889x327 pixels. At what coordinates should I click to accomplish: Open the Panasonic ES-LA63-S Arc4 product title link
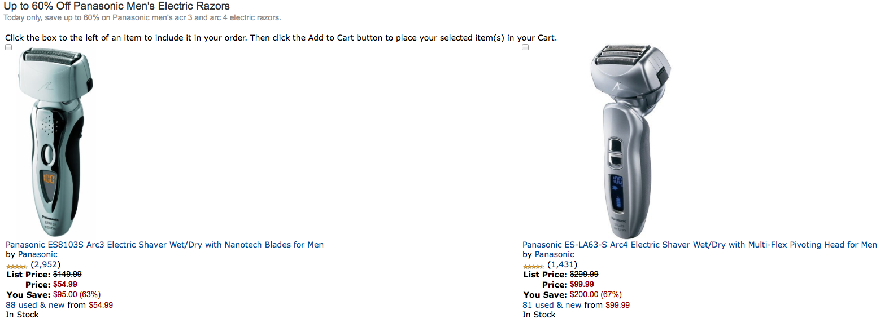[x=699, y=245]
